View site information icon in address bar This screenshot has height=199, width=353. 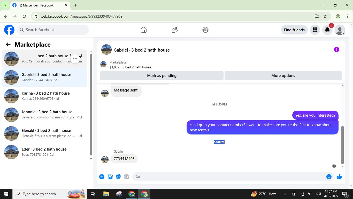coord(35,16)
